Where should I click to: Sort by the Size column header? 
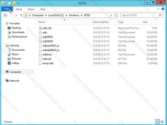pyautogui.click(x=145, y=22)
